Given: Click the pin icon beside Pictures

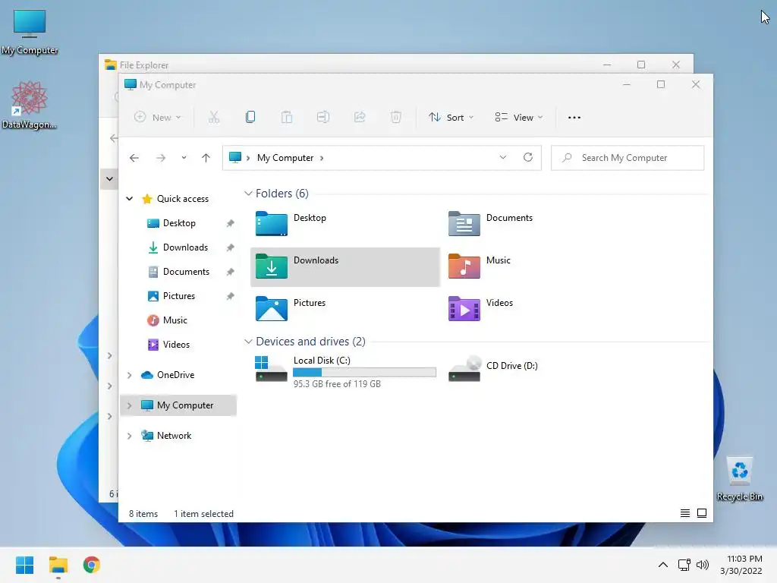Looking at the screenshot, I should click(230, 297).
